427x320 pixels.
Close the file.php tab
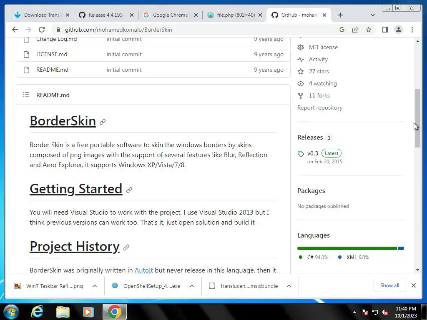260,15
